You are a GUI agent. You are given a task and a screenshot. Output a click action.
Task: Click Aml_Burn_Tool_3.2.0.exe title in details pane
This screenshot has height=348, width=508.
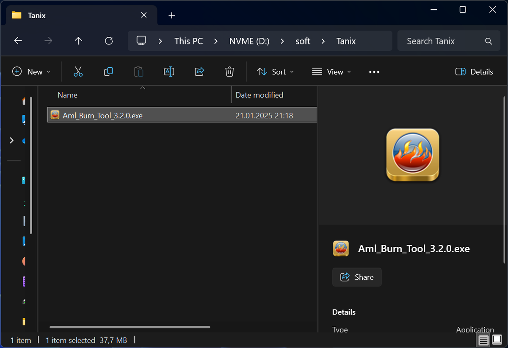point(414,249)
